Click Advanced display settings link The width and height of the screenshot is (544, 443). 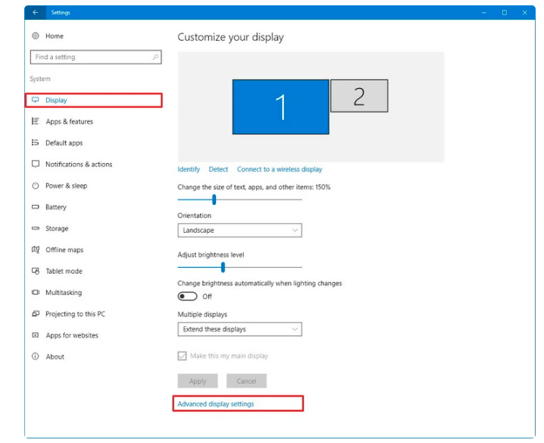(x=216, y=404)
